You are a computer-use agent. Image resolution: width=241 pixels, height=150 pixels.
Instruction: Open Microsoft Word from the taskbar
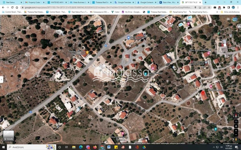(x=109, y=147)
